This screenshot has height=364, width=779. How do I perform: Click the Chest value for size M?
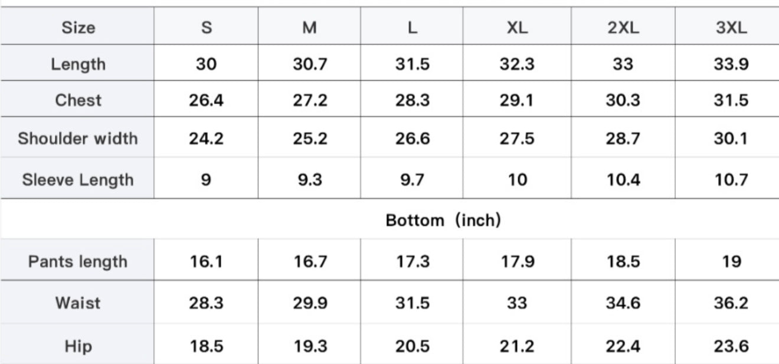coord(310,100)
